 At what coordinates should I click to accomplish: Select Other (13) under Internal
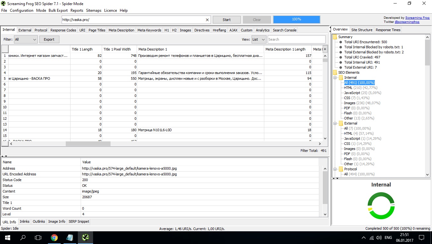tap(359, 118)
